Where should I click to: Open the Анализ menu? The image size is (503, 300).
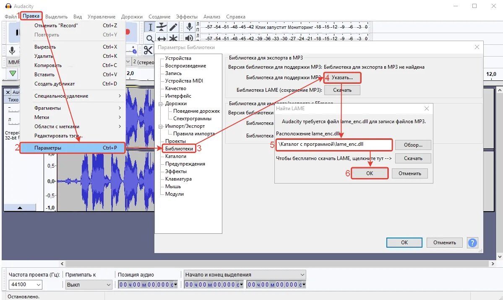tap(211, 16)
